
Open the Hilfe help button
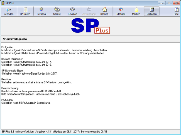(176, 10)
